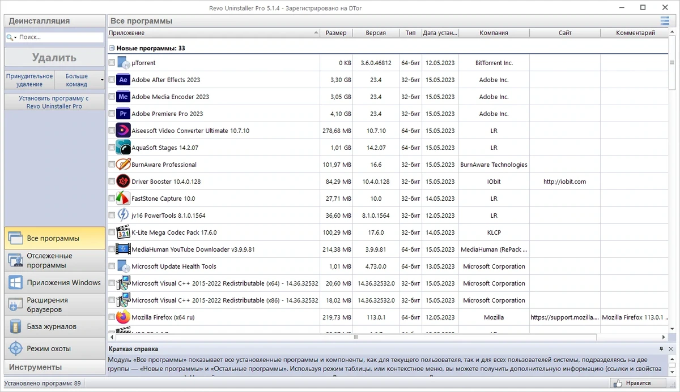Open the view options menu icon at top right
Screen dimensions: 680x392
[x=665, y=21]
